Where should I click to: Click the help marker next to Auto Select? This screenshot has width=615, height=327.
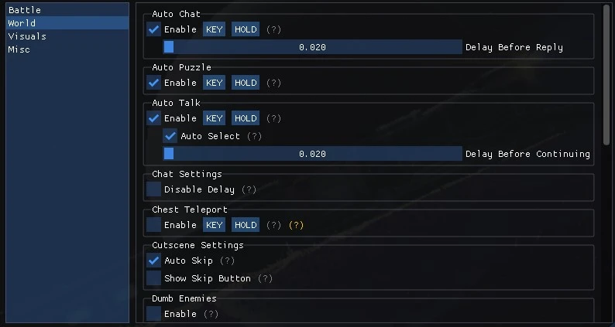(x=254, y=136)
